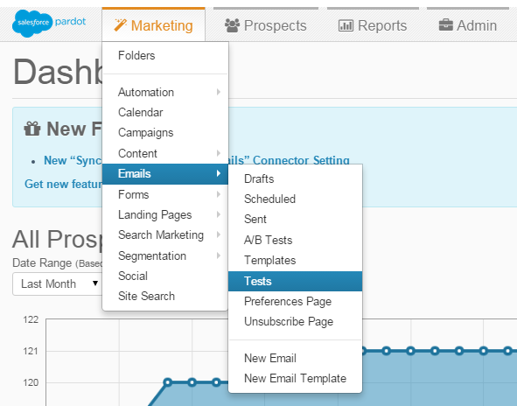Image resolution: width=517 pixels, height=406 pixels.
Task: Expand the Content submenu arrow
Action: coord(219,153)
